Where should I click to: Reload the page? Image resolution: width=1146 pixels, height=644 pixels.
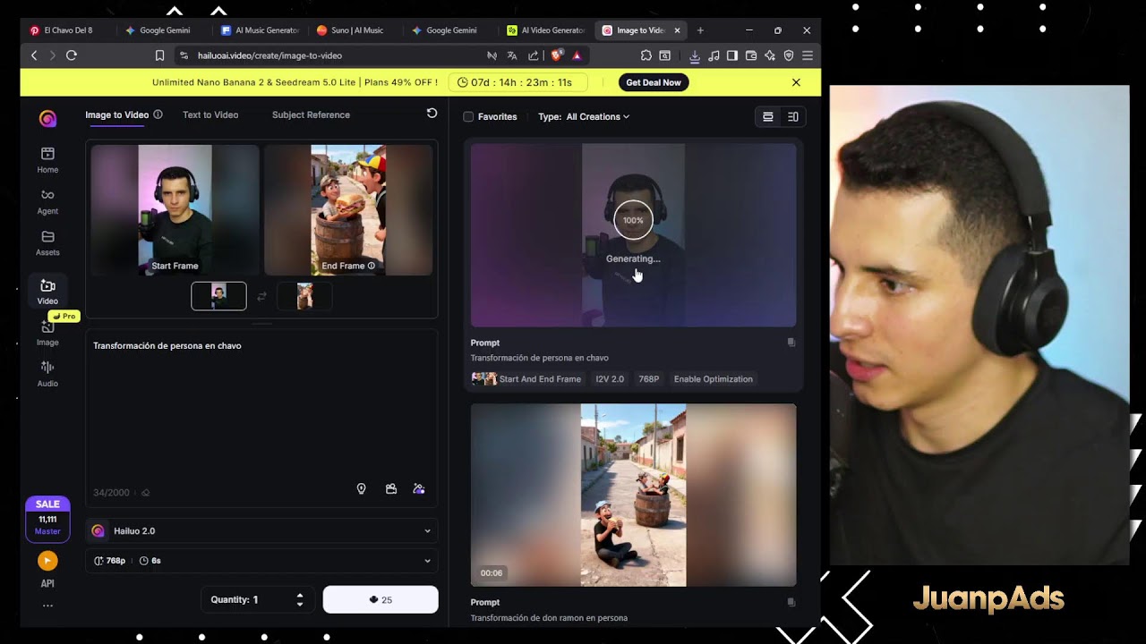coord(72,55)
